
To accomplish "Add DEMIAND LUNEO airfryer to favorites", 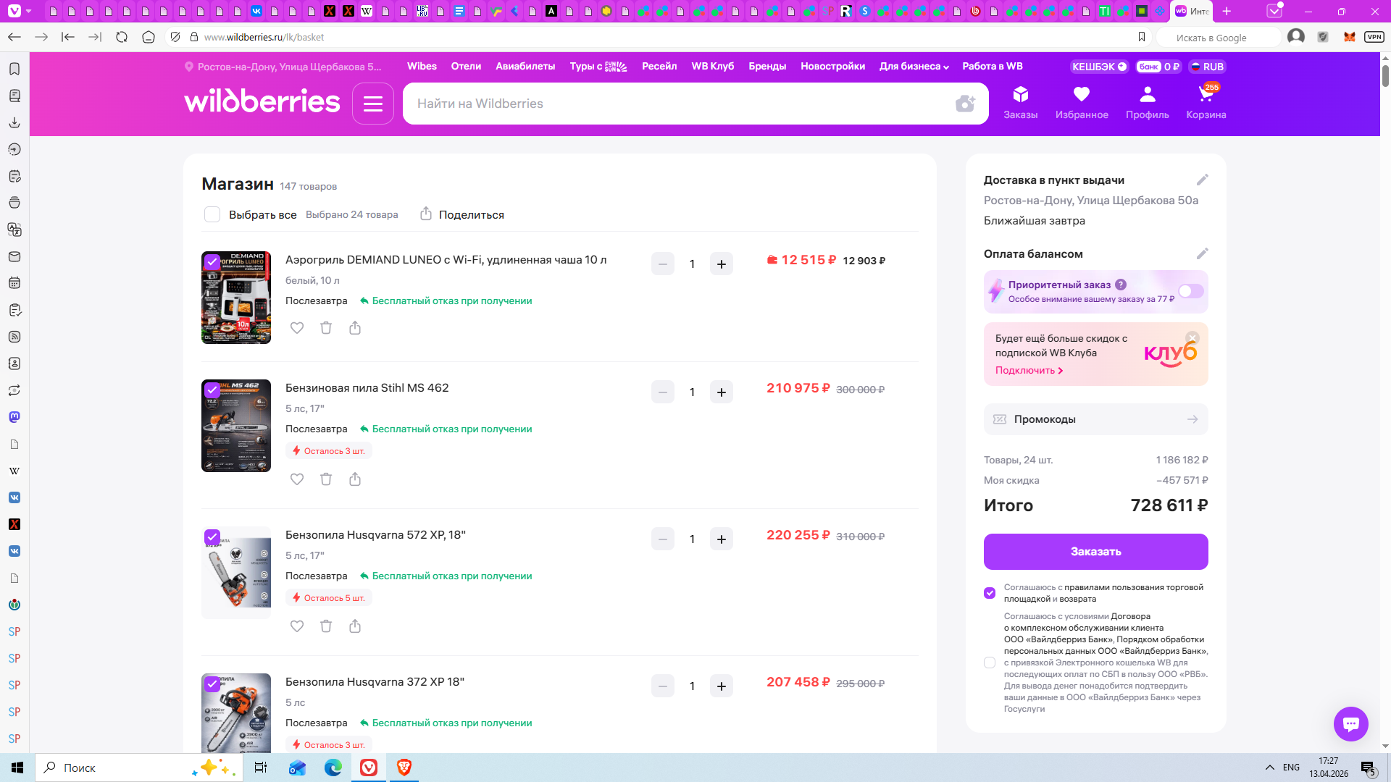I will 297,328.
